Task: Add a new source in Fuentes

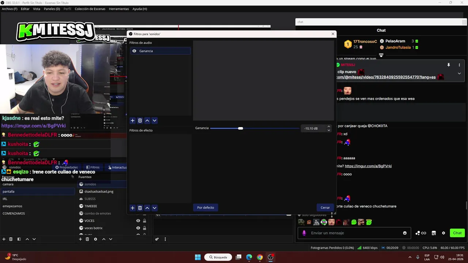Action: click(x=80, y=239)
